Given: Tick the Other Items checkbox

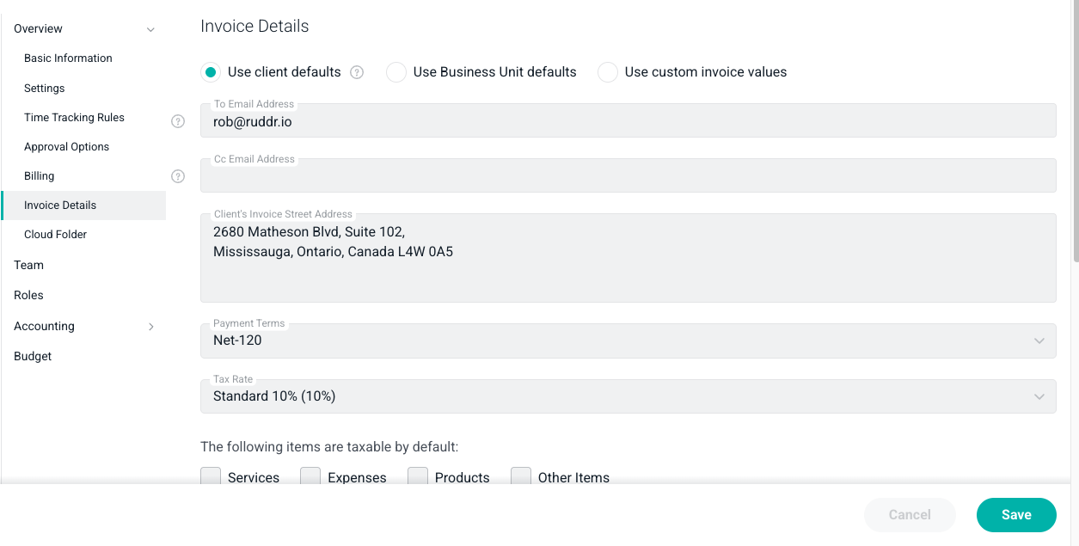Looking at the screenshot, I should [521, 476].
